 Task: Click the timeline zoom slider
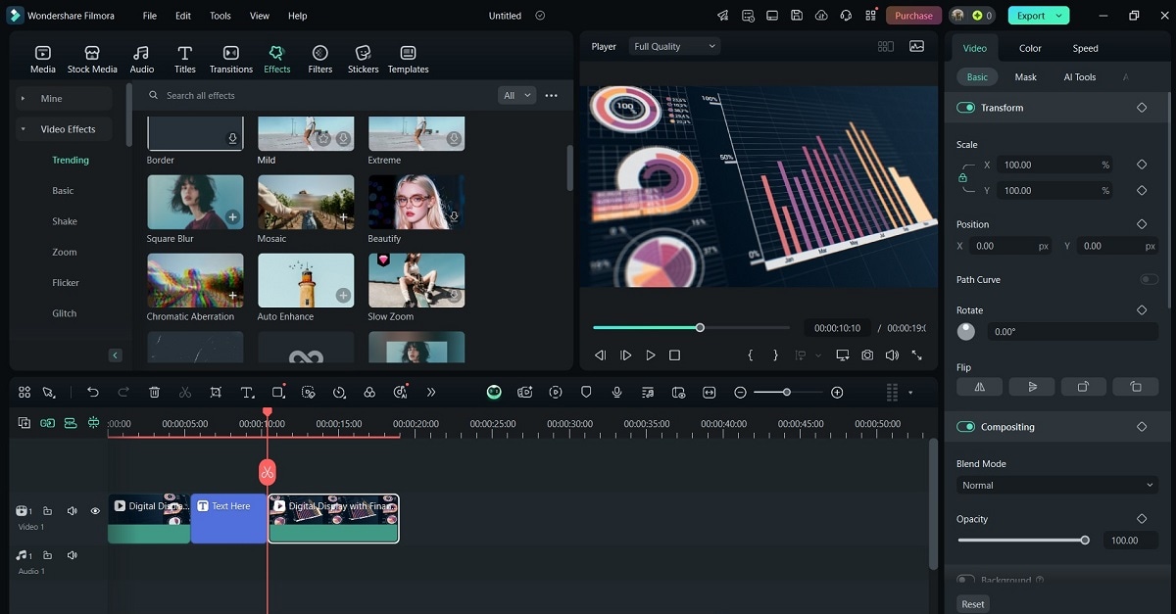786,392
